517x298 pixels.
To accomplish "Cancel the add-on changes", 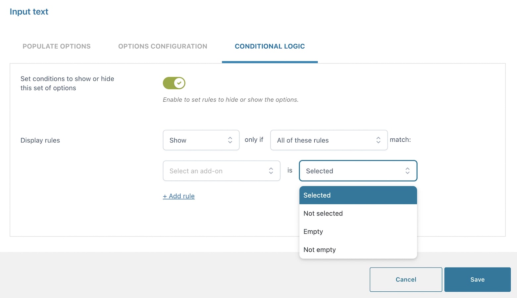I will (x=406, y=279).
